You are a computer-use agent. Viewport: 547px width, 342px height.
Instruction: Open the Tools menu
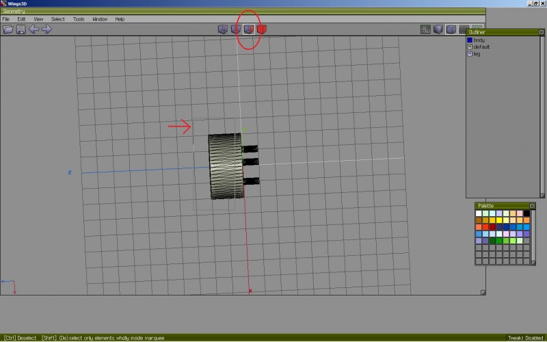coord(79,19)
